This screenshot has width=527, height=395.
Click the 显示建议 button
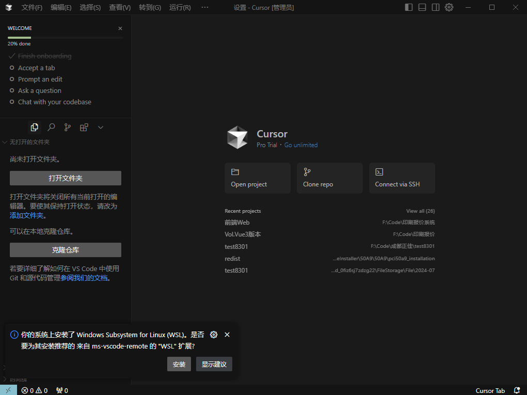(x=214, y=365)
